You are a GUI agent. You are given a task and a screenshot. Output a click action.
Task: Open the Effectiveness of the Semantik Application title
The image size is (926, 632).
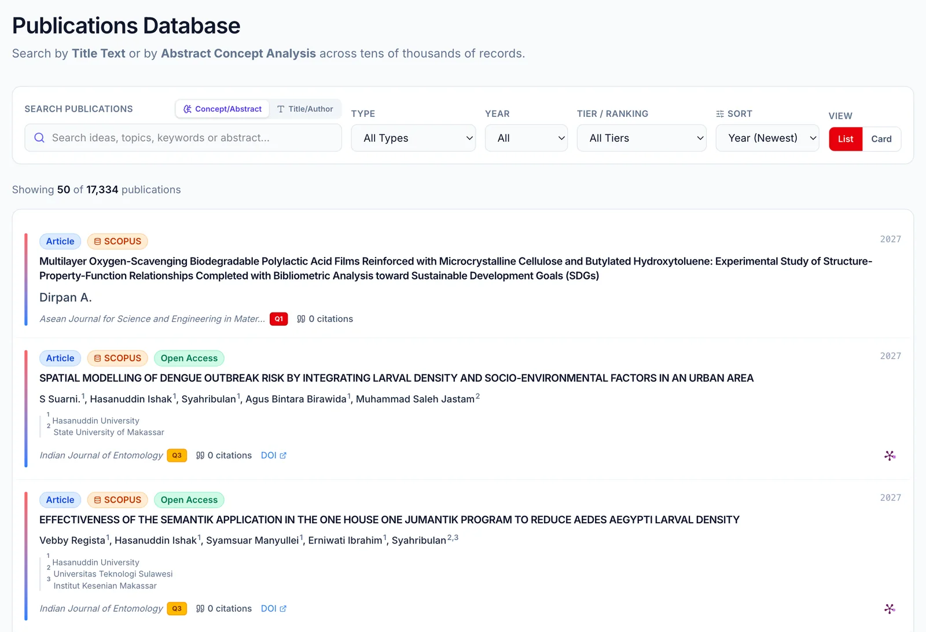click(389, 520)
